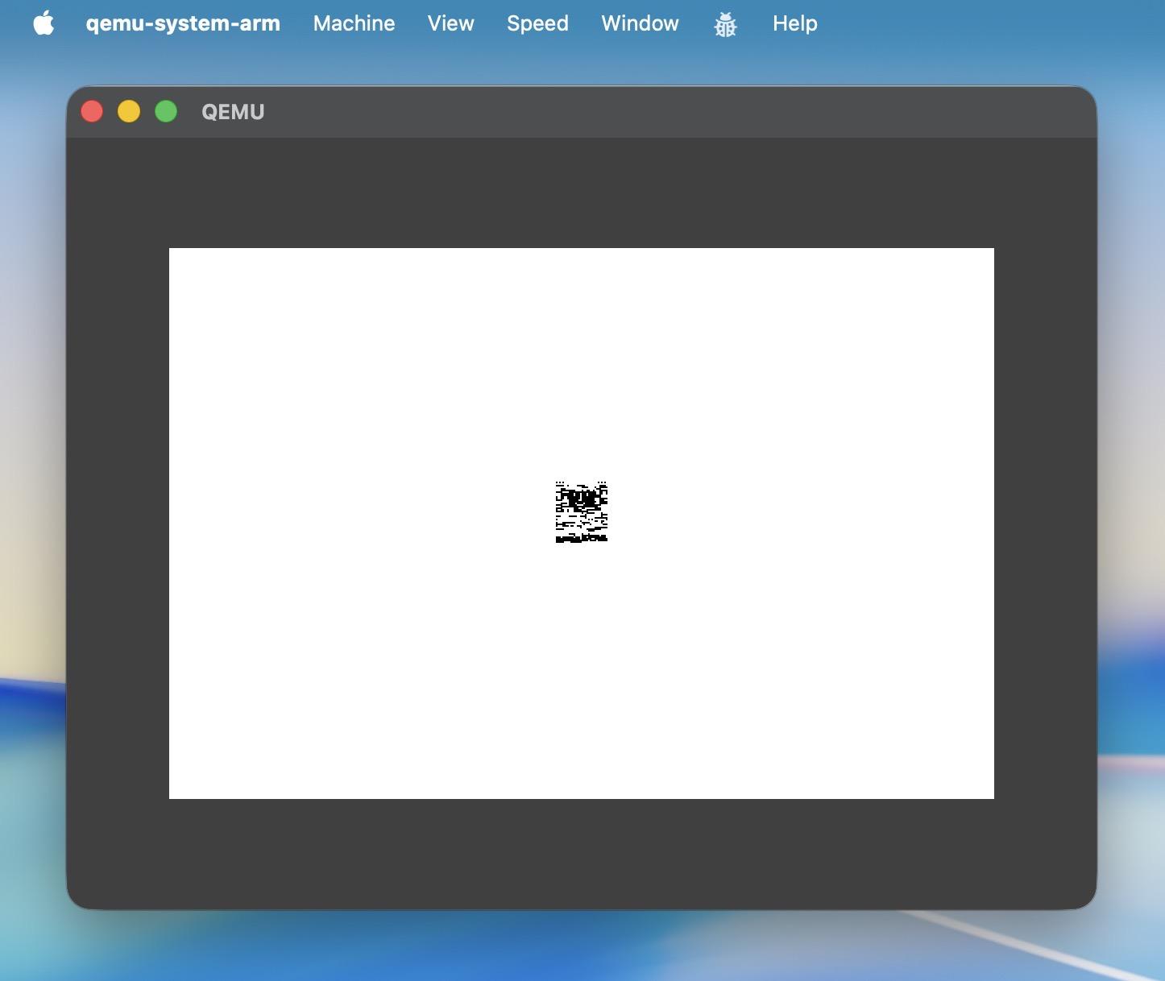Minimize QEMU with the yellow button
Viewport: 1165px width, 981px height.
129,111
